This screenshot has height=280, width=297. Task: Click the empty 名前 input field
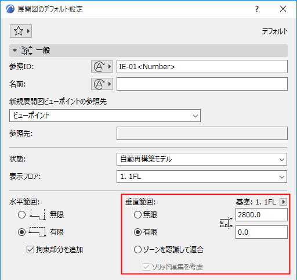click(202, 84)
